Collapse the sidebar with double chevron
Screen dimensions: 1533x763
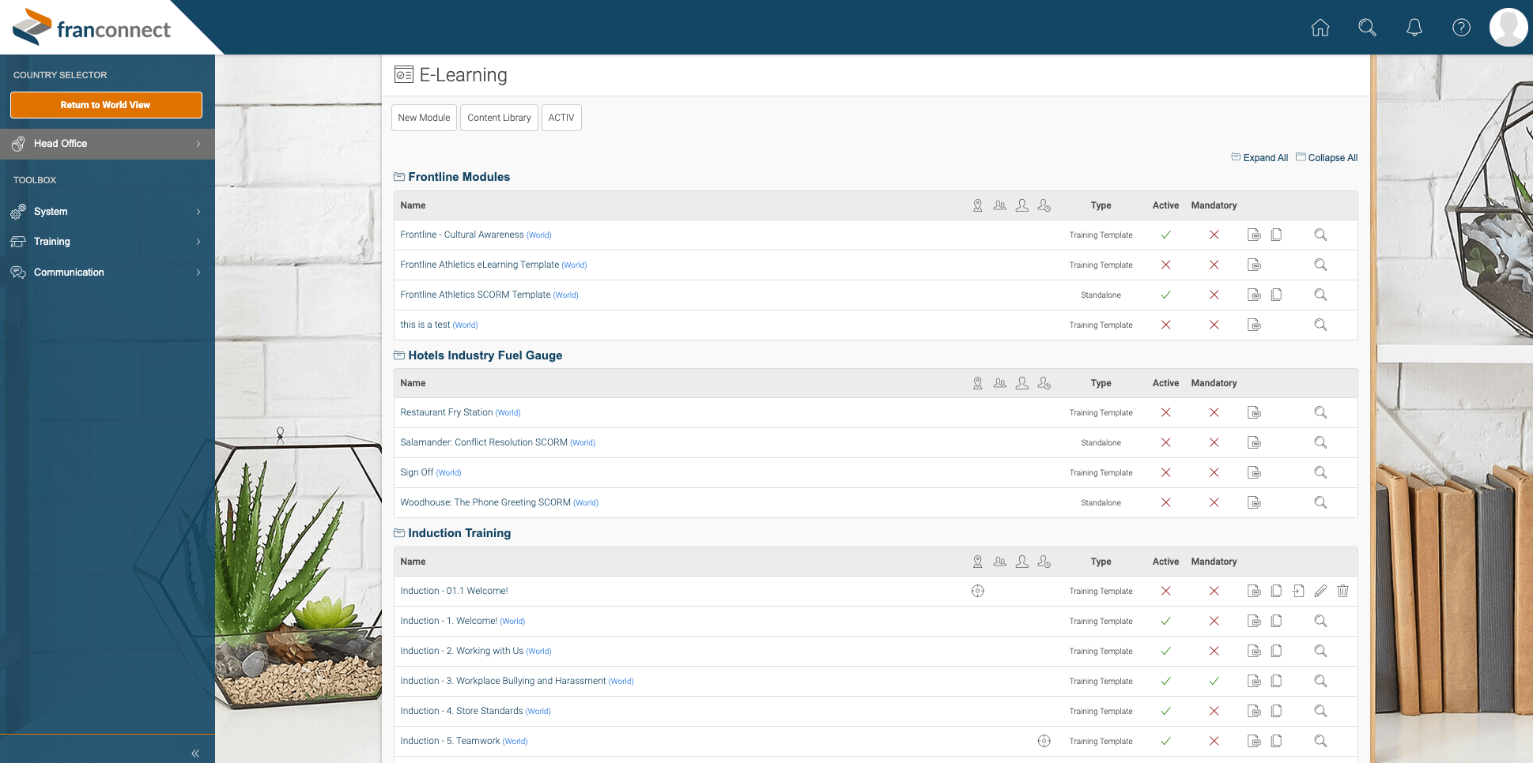195,754
